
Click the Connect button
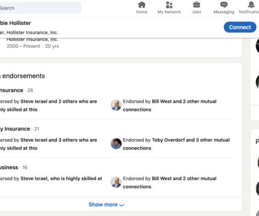coord(240,27)
